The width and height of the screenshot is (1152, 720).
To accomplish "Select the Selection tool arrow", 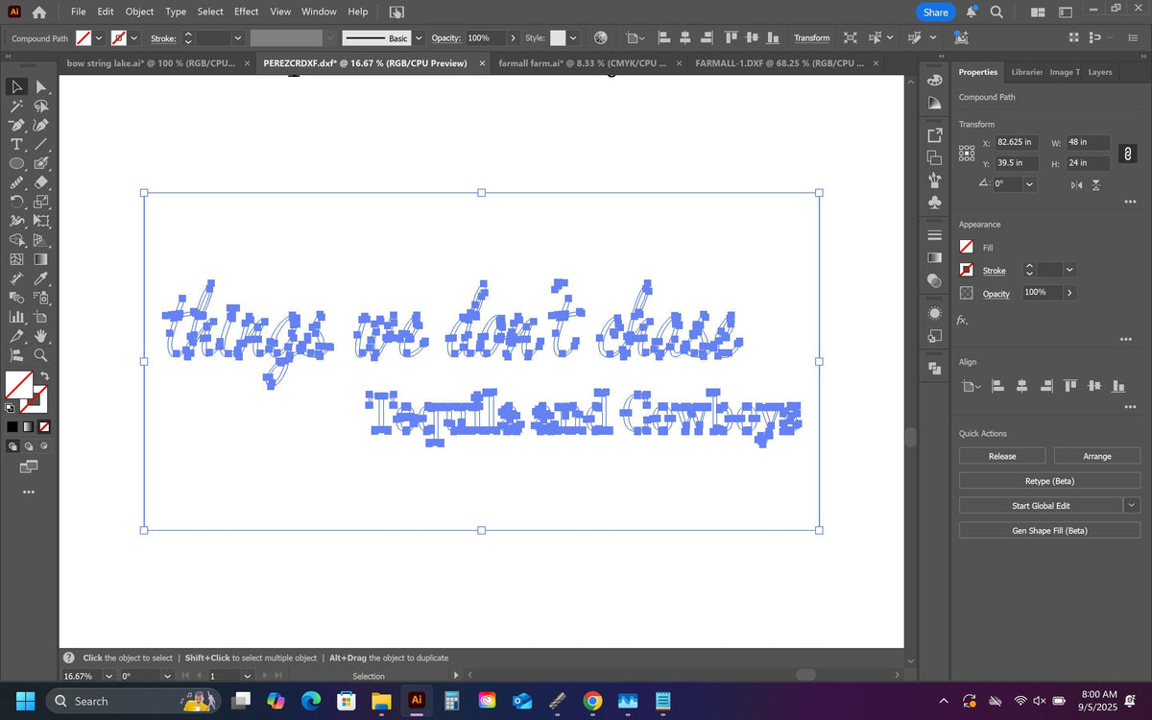I will click(x=16, y=86).
